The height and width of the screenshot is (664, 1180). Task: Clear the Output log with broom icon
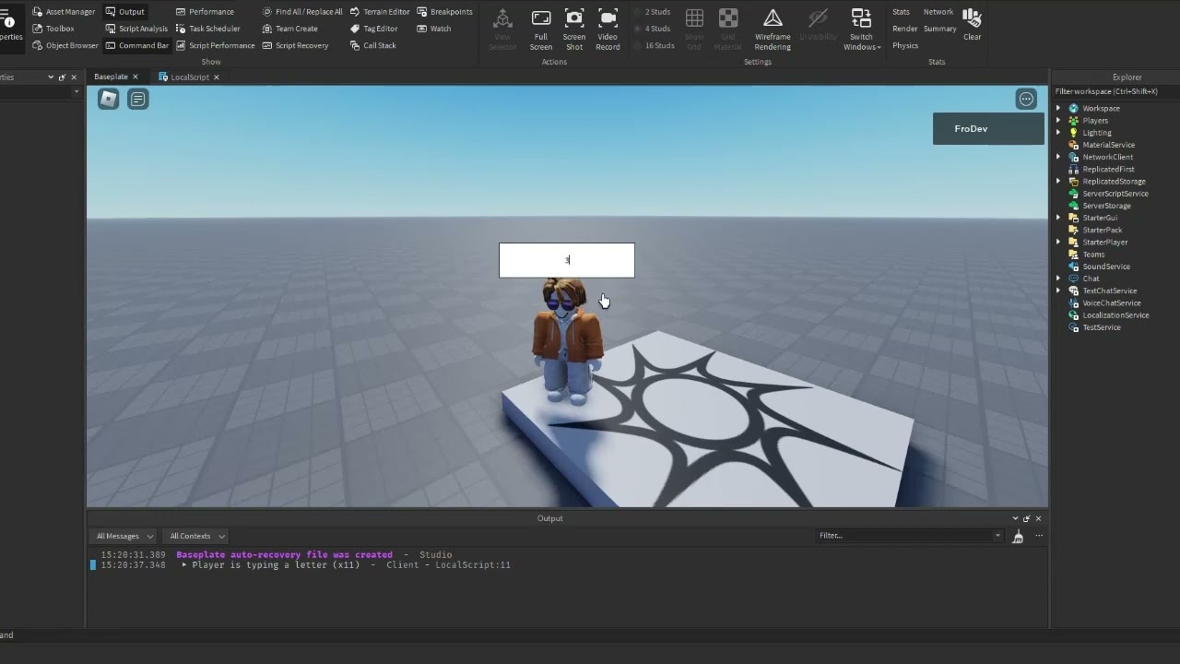click(1018, 536)
